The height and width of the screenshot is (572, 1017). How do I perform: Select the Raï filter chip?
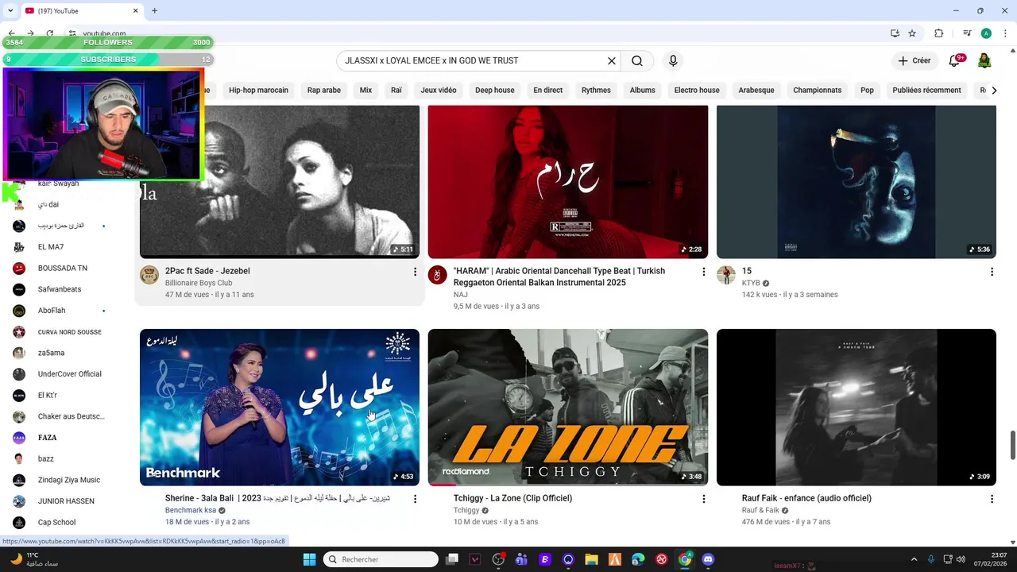(x=396, y=90)
